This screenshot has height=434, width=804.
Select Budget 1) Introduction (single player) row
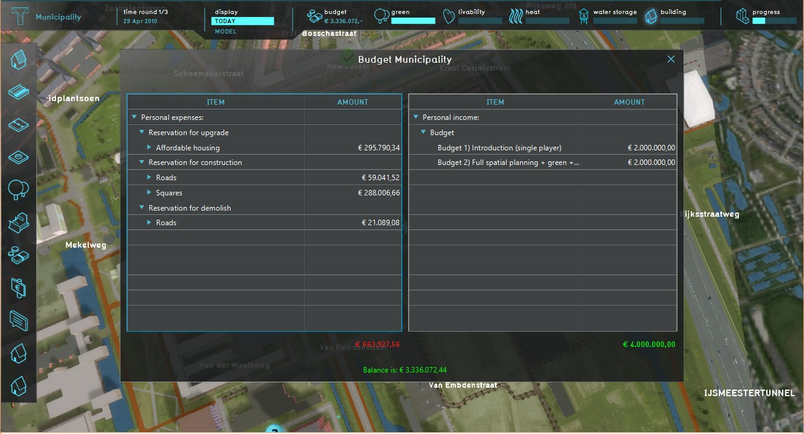coord(499,148)
